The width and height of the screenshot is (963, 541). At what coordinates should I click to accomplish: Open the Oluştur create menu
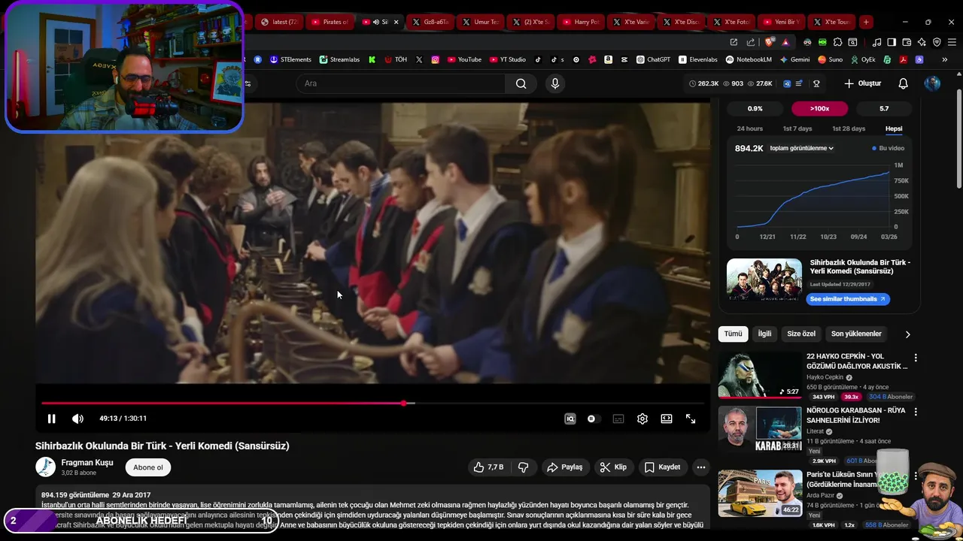(862, 83)
